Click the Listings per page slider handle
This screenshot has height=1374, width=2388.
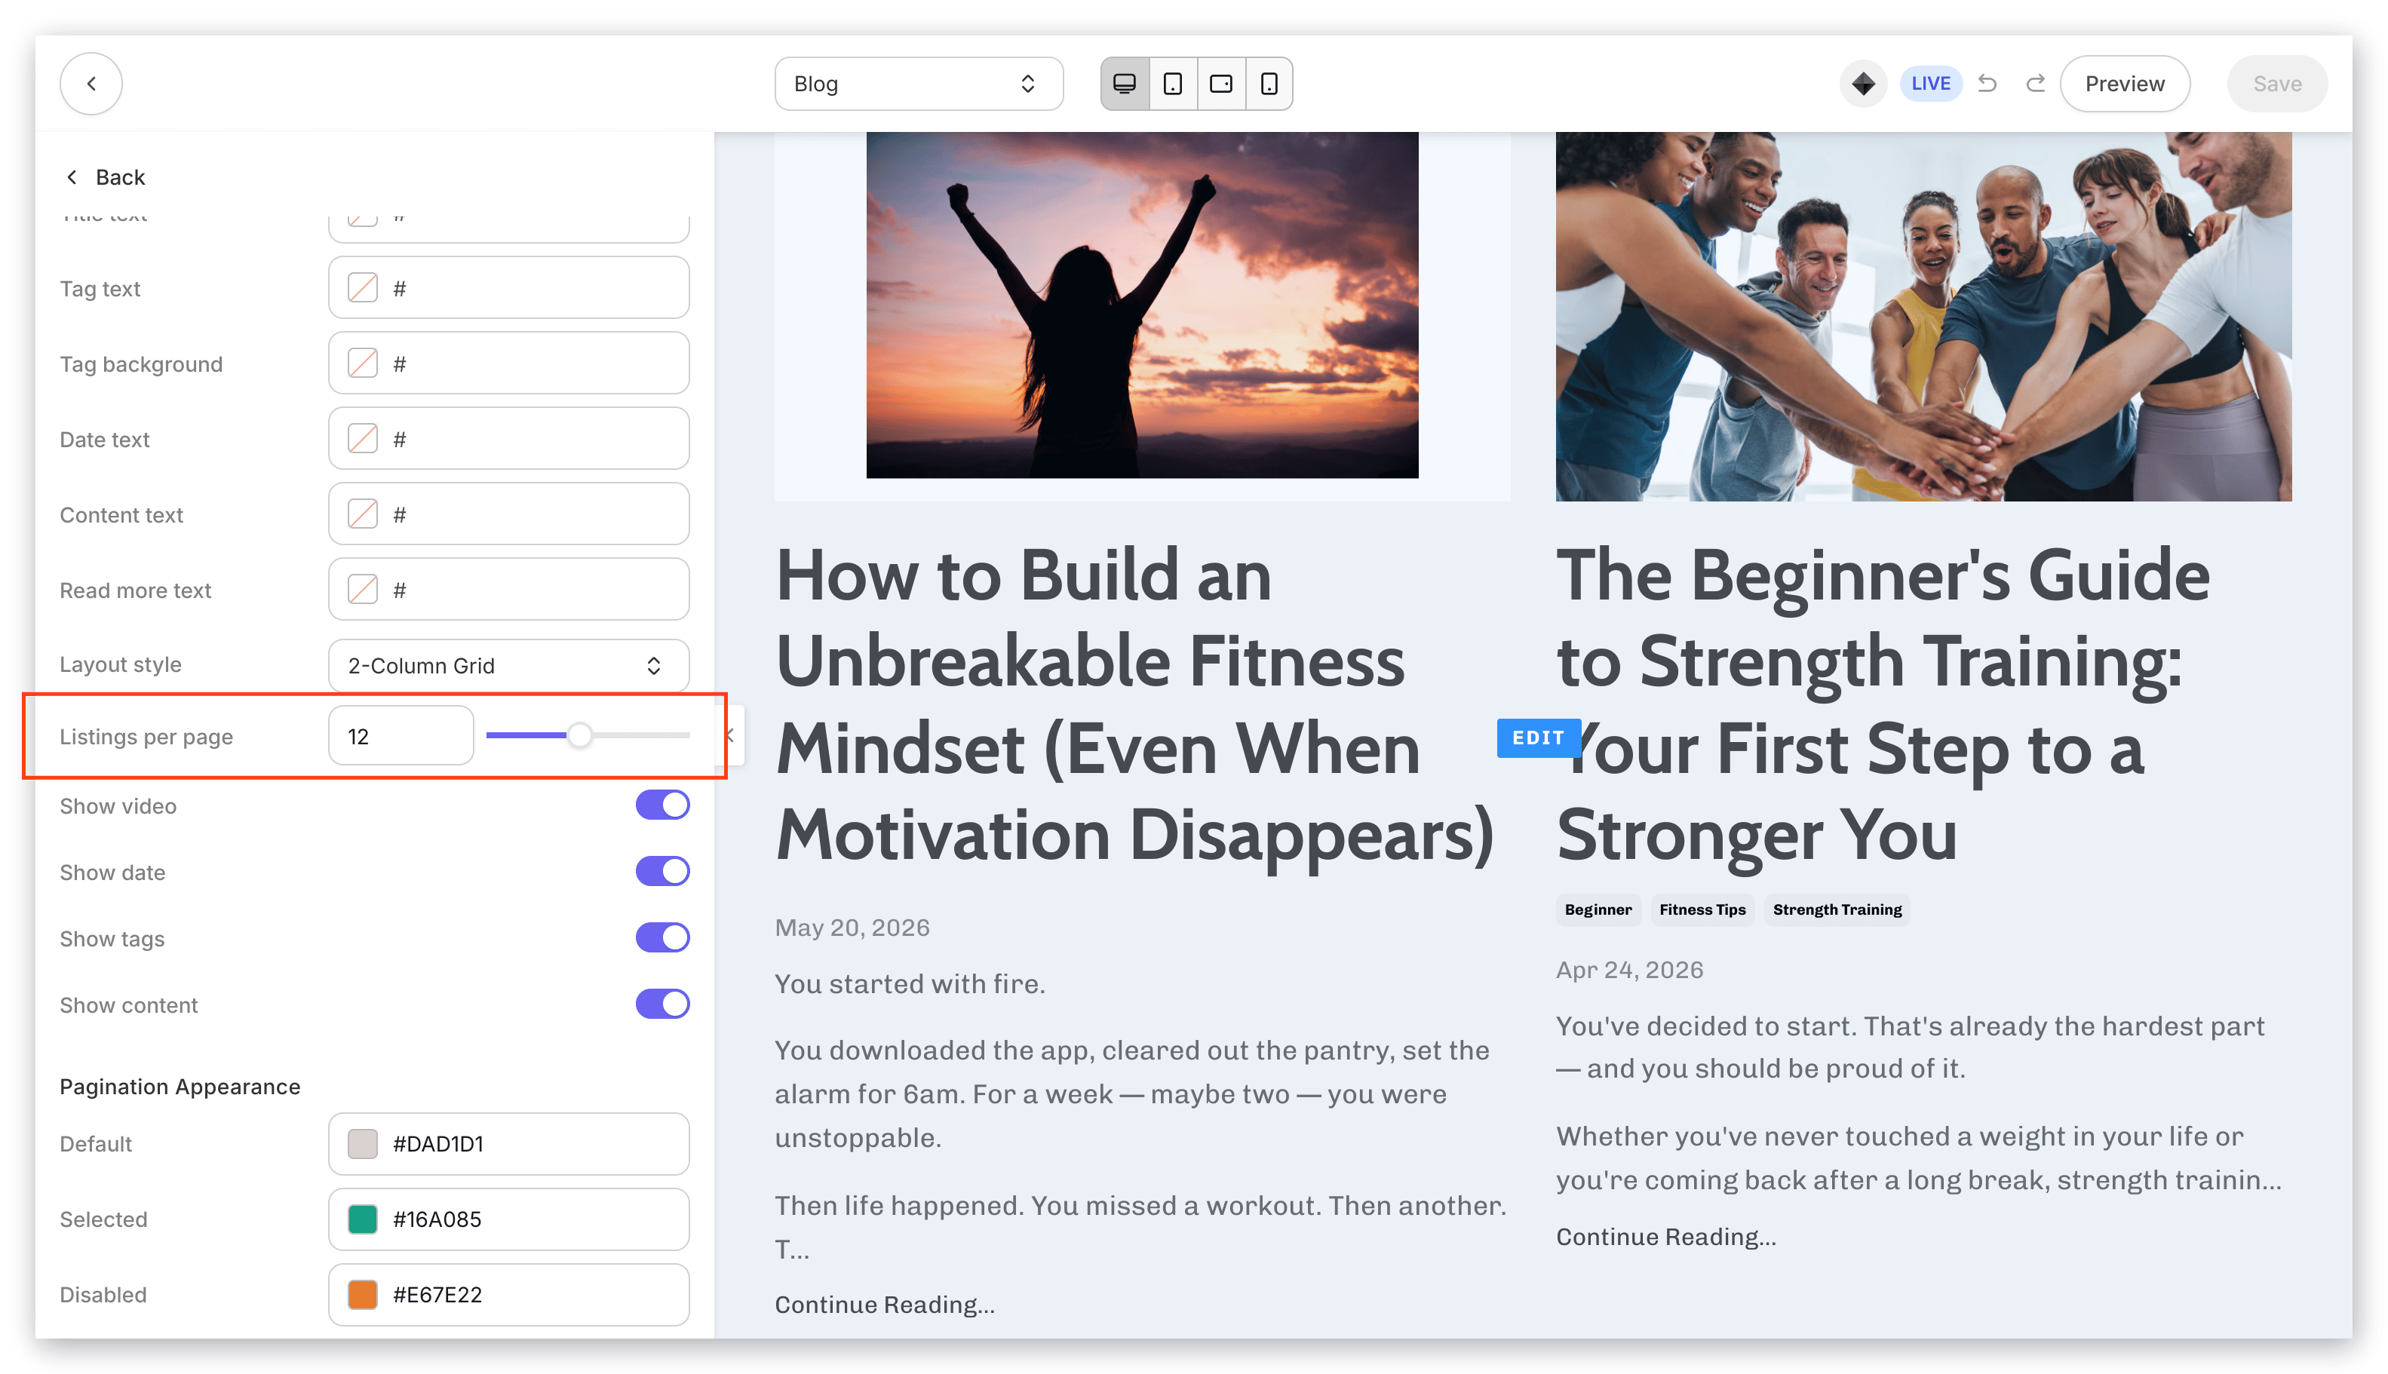click(579, 735)
